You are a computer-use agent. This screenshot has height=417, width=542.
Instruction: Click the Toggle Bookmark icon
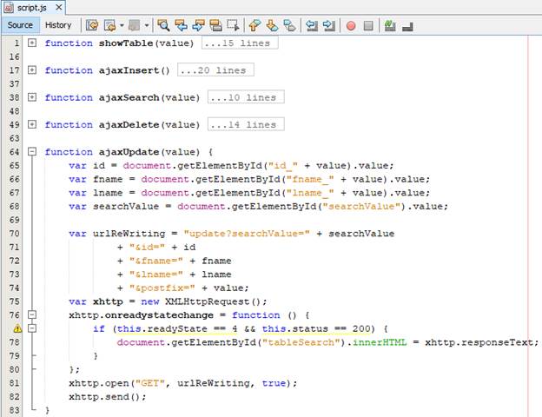pyautogui.click(x=289, y=25)
